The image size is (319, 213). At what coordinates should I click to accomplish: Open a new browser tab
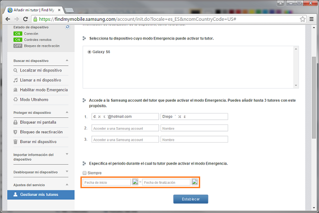[x=69, y=10]
